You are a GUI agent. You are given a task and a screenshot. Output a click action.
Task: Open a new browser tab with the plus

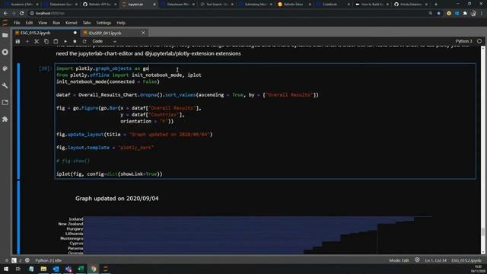point(436,5)
